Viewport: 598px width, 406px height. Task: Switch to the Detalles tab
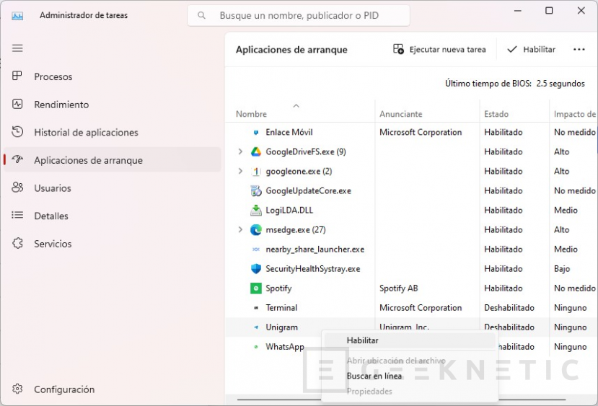pyautogui.click(x=51, y=216)
